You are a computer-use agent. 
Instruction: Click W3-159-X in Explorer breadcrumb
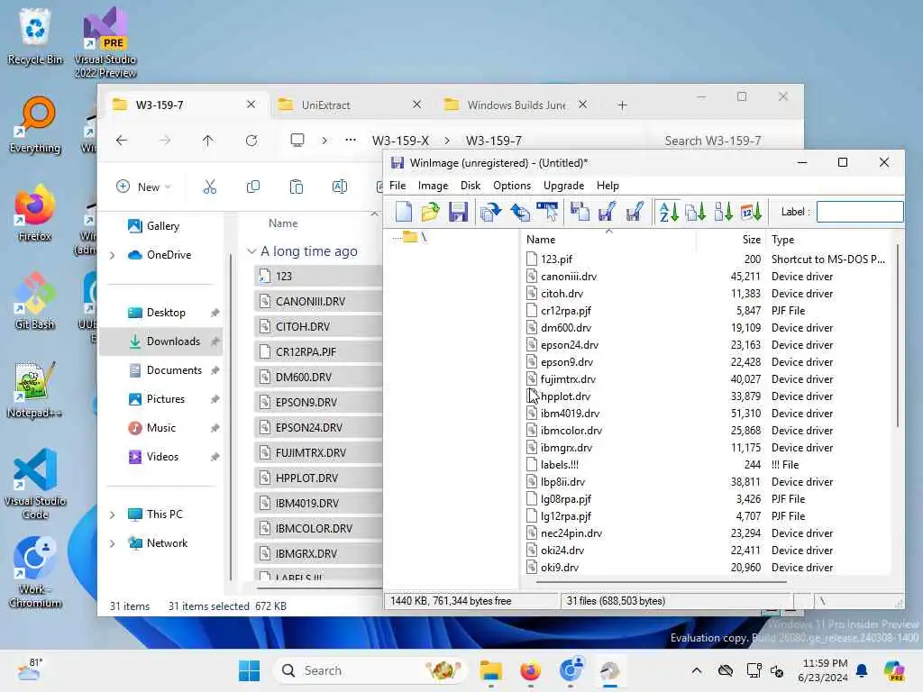pos(400,141)
